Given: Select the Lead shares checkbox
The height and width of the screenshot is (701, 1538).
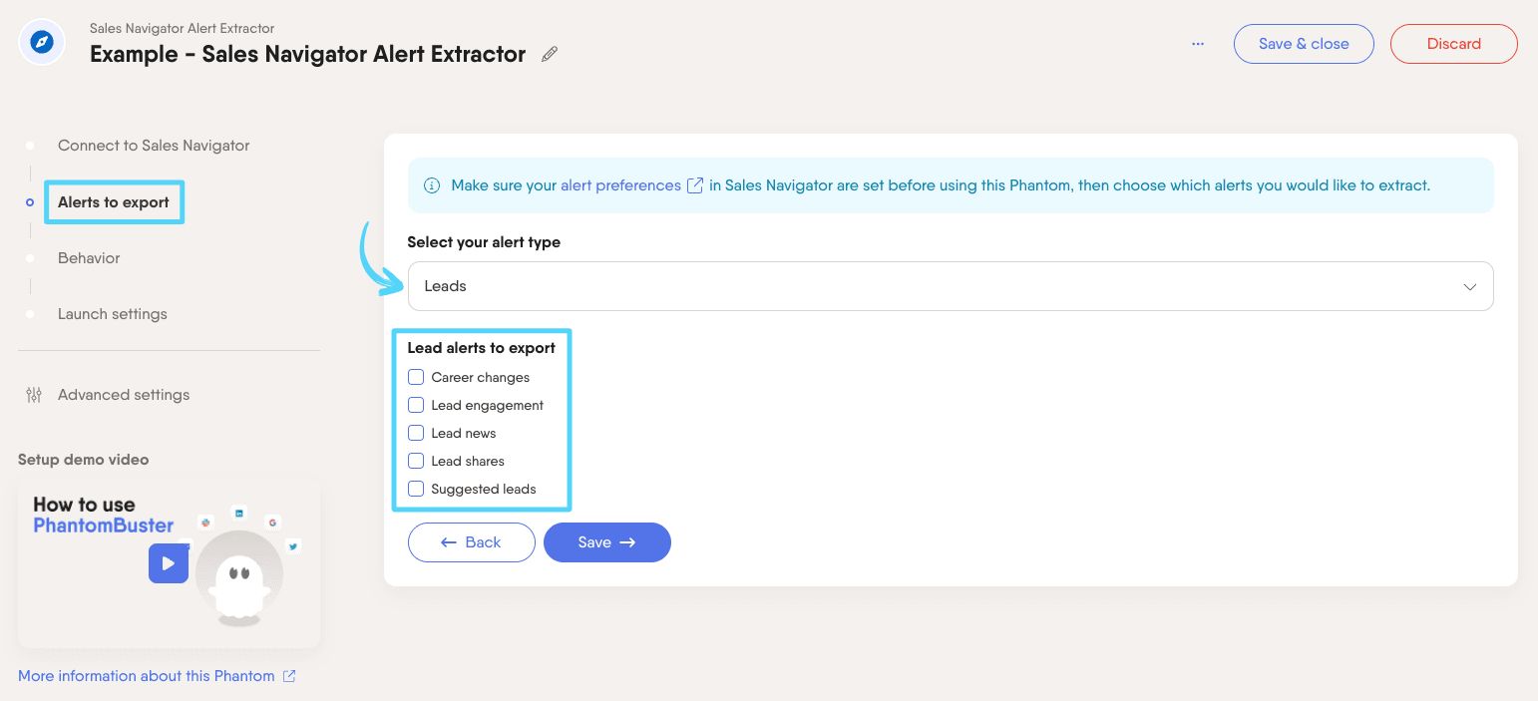Looking at the screenshot, I should coord(416,461).
